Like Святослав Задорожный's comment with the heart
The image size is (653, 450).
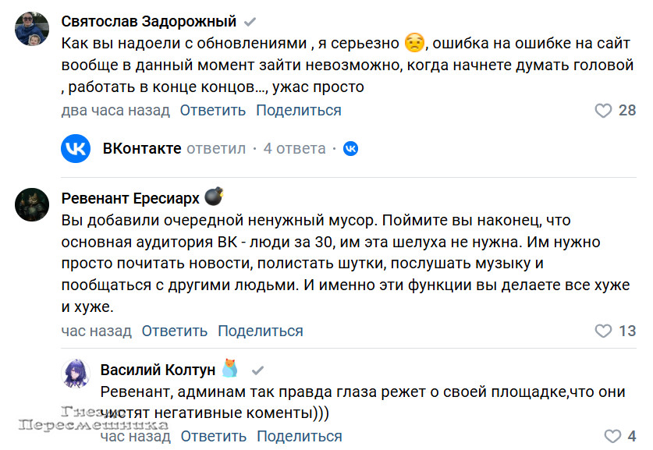tap(603, 111)
